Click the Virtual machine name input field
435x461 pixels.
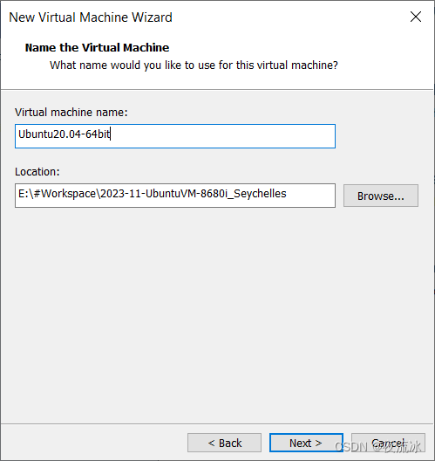click(x=175, y=136)
